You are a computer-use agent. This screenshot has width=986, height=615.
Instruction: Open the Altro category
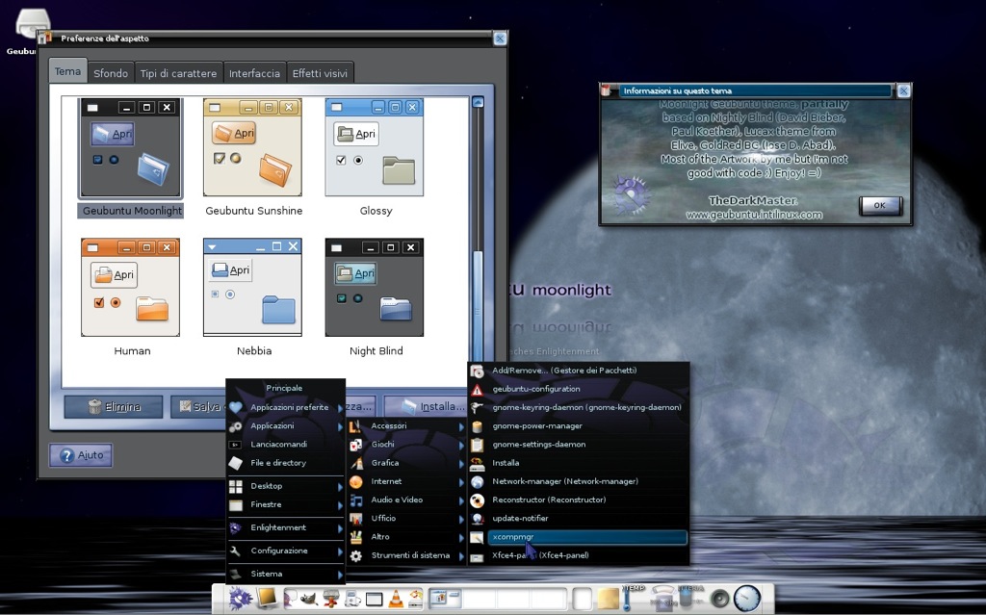tap(407, 537)
